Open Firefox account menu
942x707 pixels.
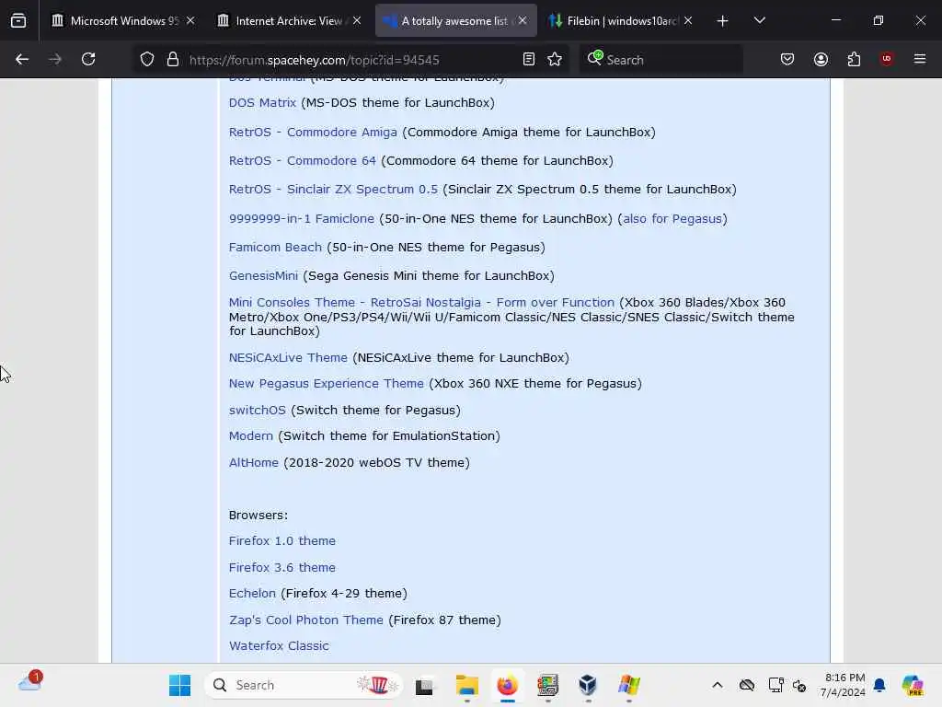(x=821, y=59)
